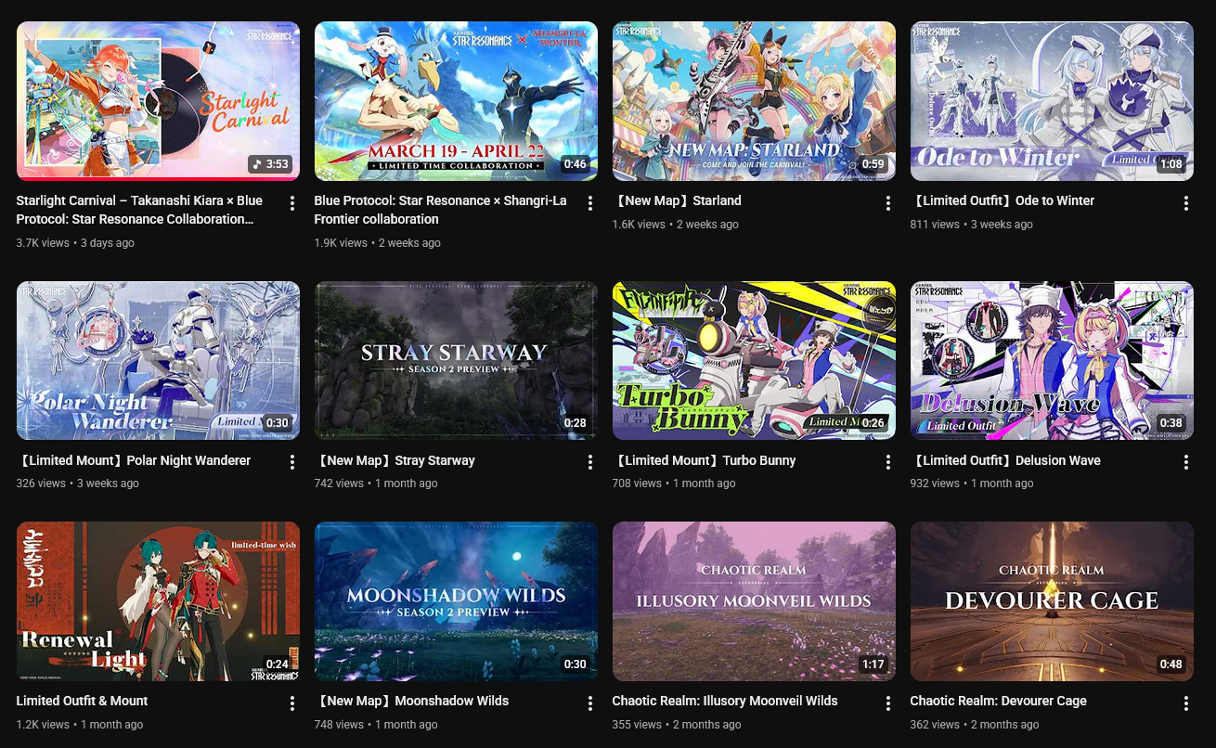Image resolution: width=1216 pixels, height=748 pixels.
Task: Open the Chaotic Realm: Illusory Moonveil Wilds title
Action: [x=725, y=701]
